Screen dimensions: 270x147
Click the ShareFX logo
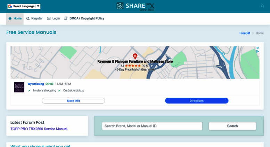[x=135, y=7]
